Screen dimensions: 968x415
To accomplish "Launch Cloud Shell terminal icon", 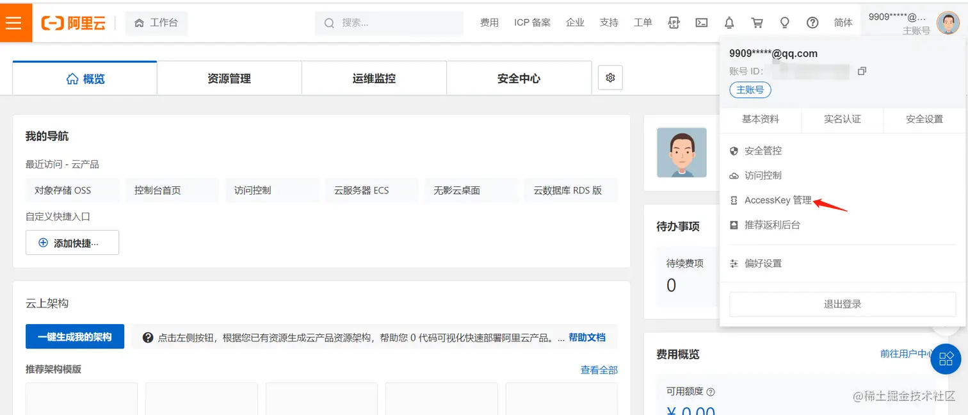I will 702,22.
